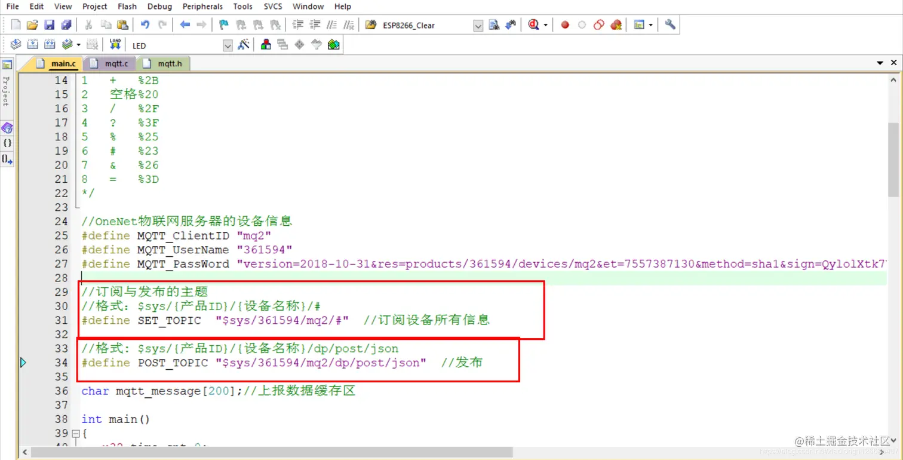
Task: Translate the current file
Action: click(16, 45)
